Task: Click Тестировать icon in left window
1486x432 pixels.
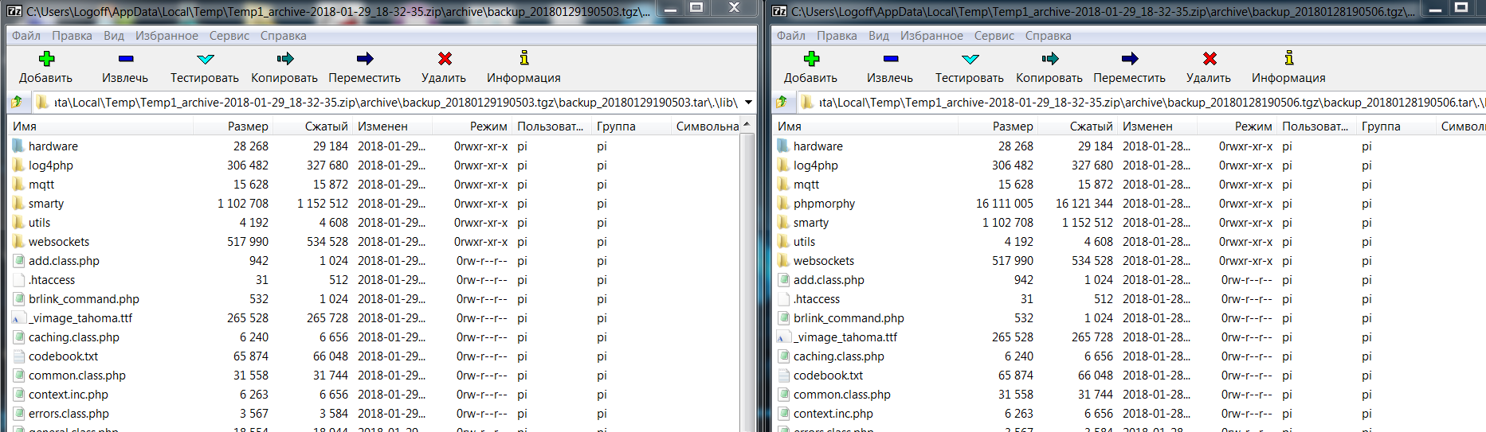Action: point(206,59)
